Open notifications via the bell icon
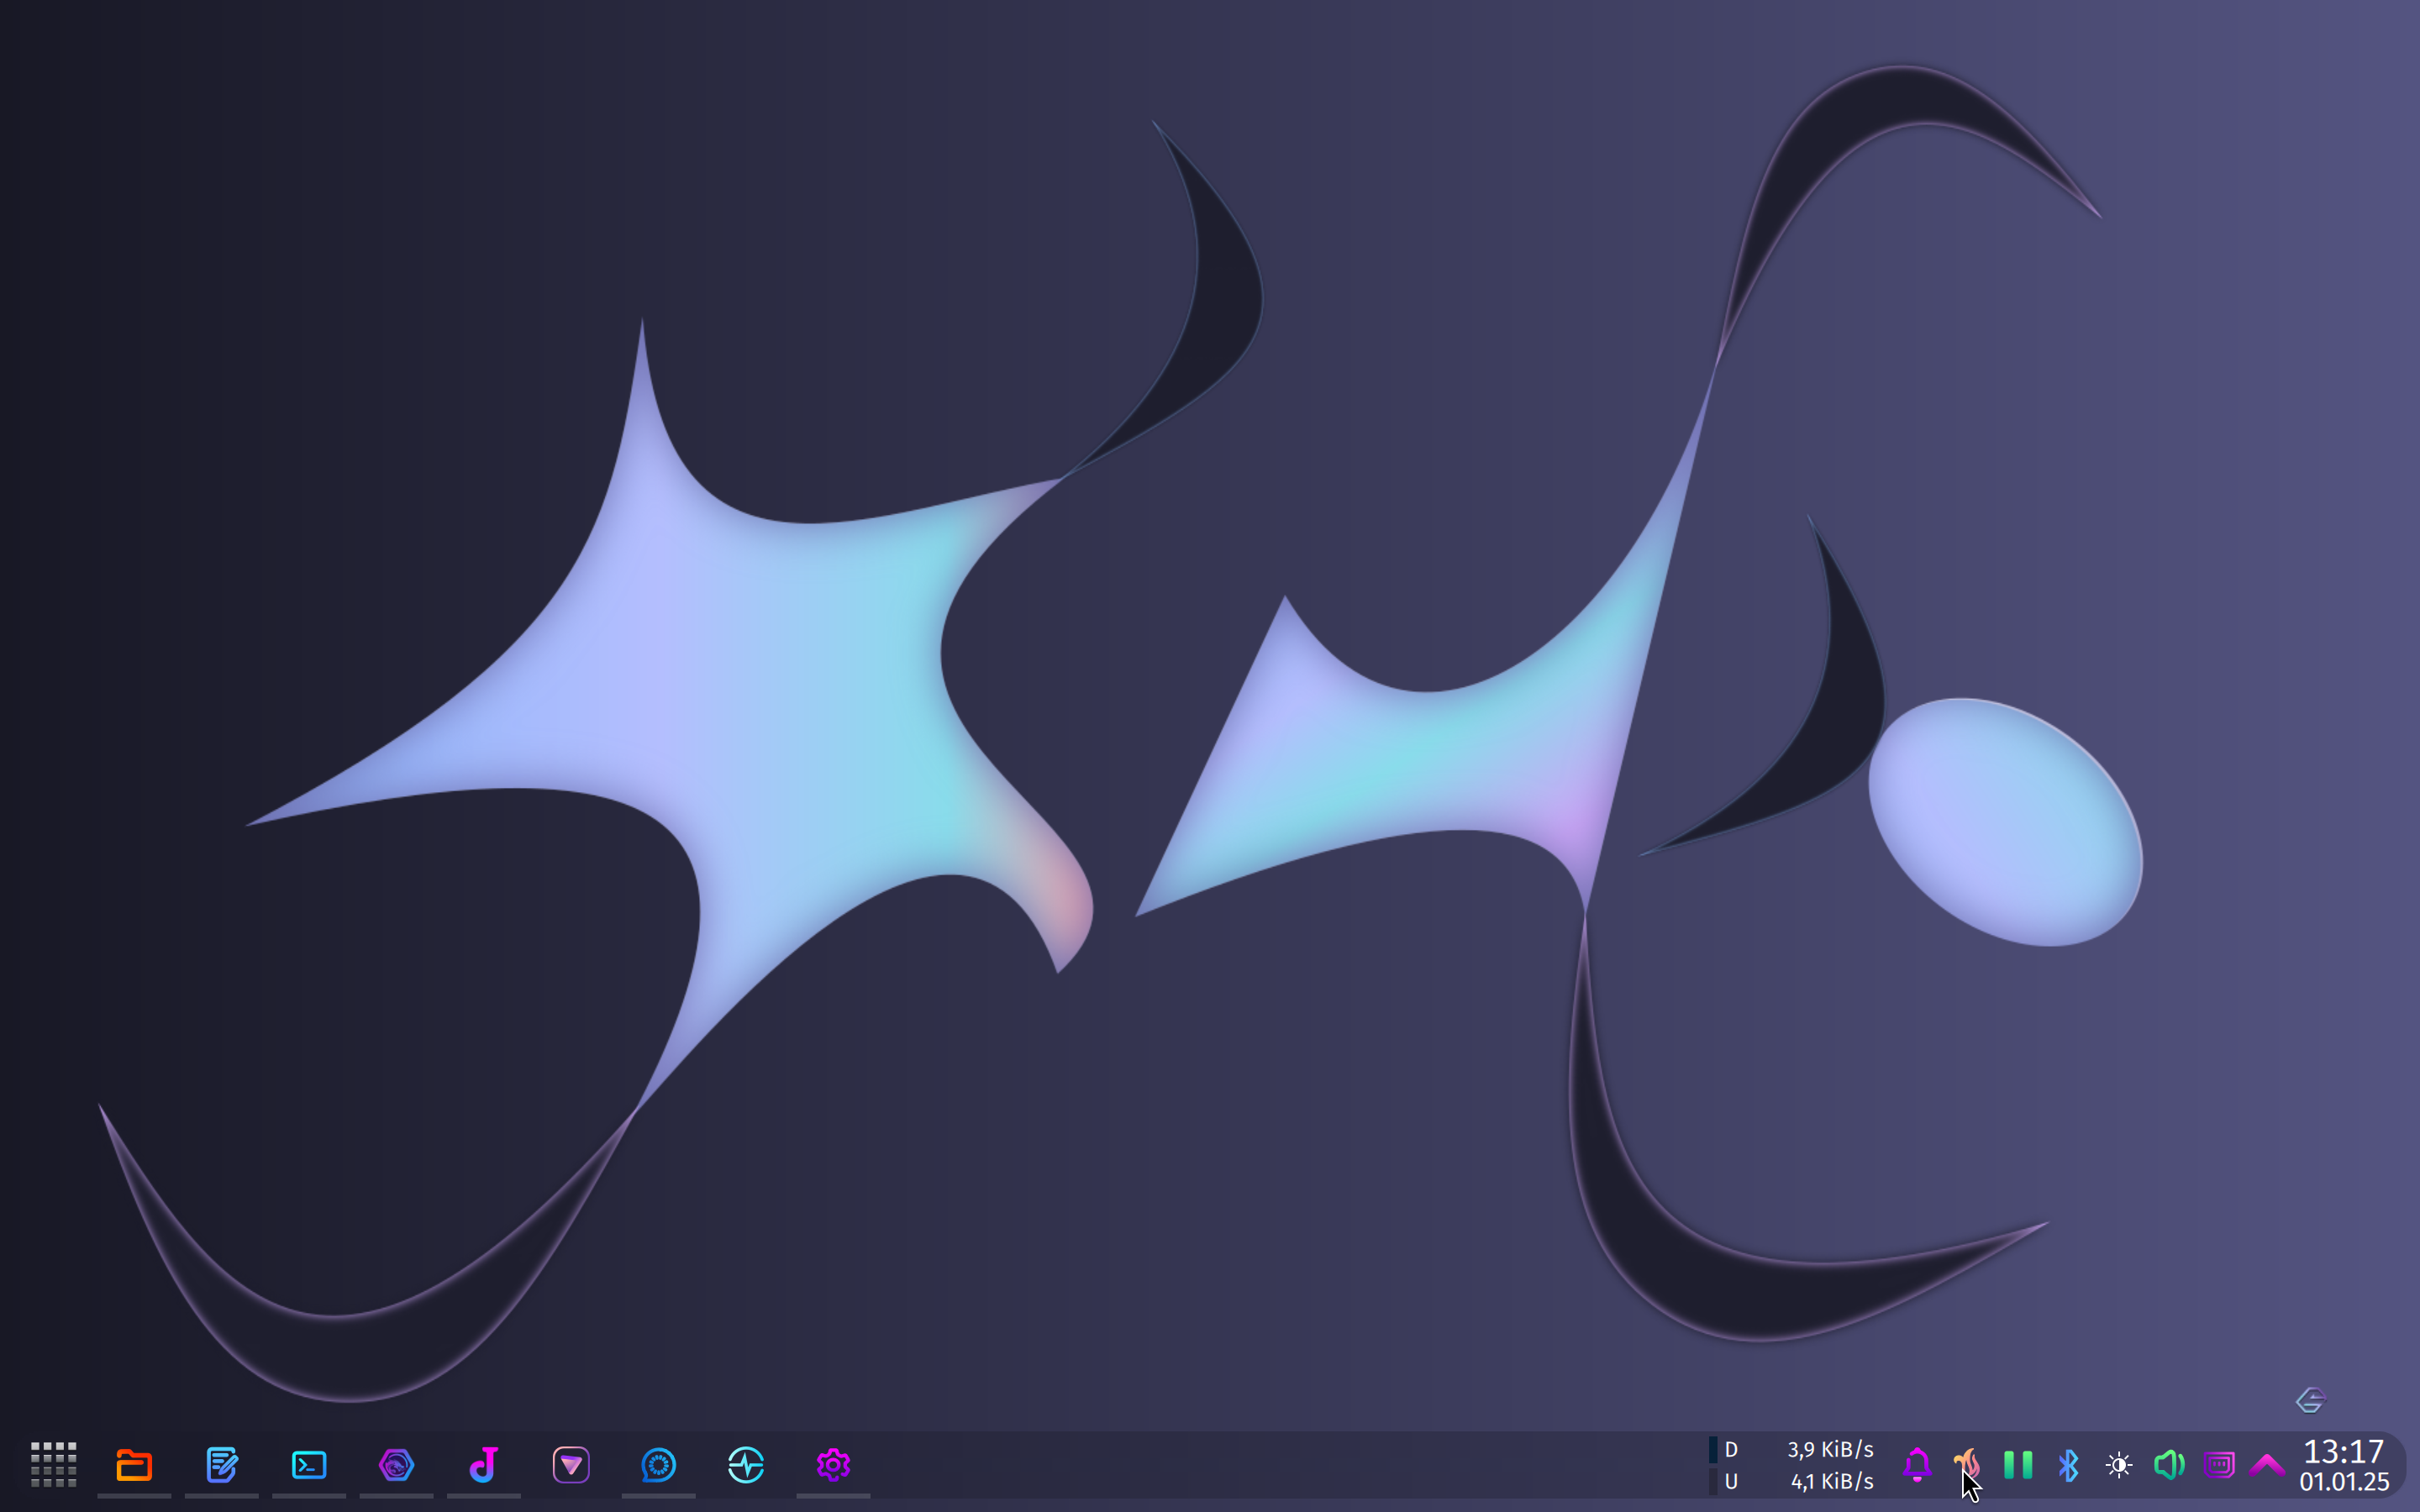The image size is (2420, 1512). [1916, 1465]
